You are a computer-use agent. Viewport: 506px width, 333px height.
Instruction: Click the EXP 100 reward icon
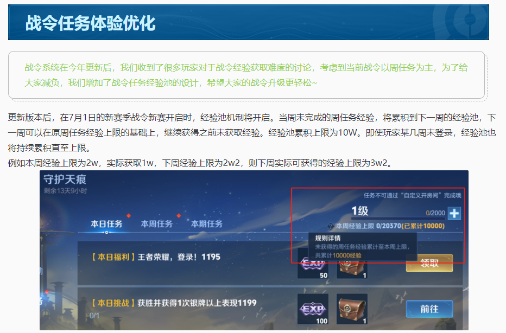click(x=313, y=309)
